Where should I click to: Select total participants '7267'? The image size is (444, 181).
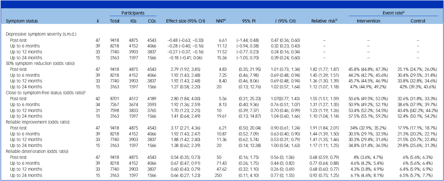click(x=114, y=104)
